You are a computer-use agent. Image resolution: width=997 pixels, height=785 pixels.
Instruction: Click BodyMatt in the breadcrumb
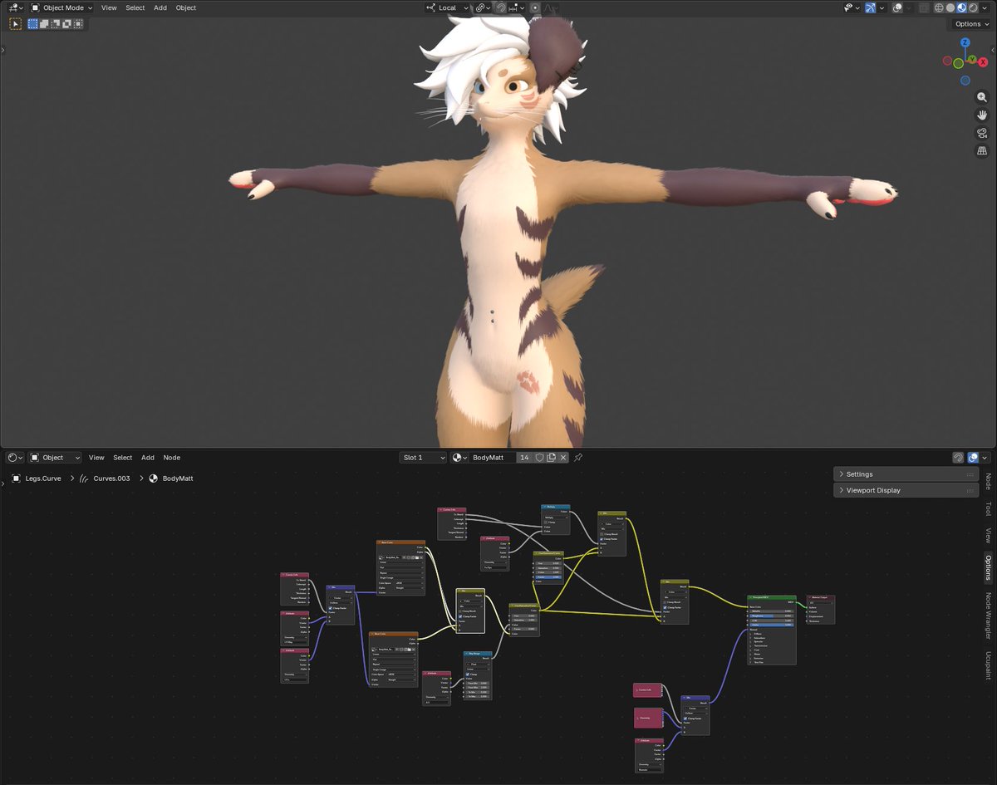178,478
